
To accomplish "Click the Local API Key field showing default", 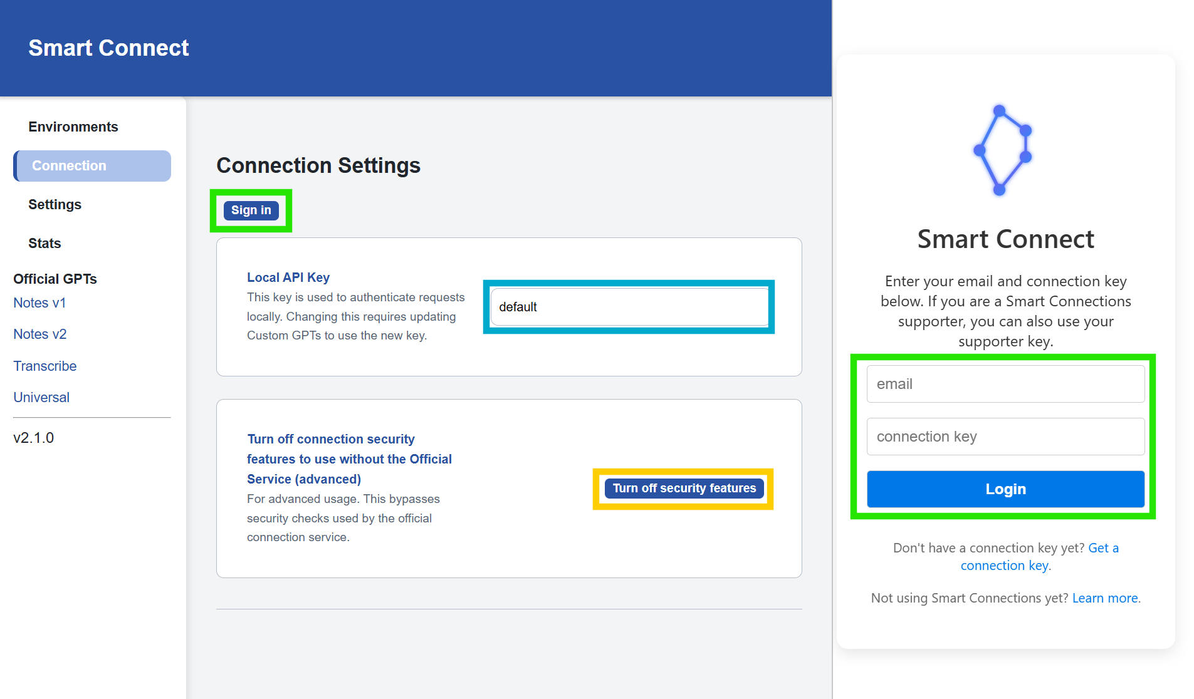I will coord(629,307).
